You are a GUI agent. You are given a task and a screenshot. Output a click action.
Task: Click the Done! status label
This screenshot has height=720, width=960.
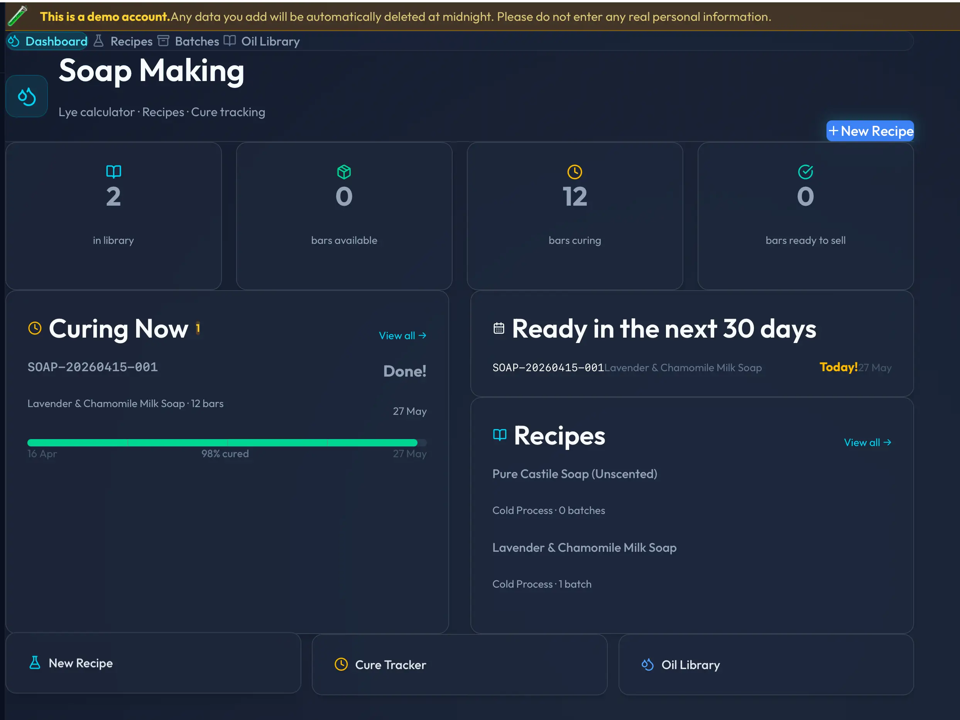pyautogui.click(x=405, y=371)
